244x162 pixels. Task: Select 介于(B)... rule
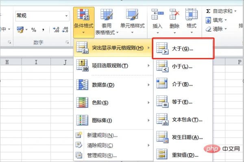click(x=183, y=84)
